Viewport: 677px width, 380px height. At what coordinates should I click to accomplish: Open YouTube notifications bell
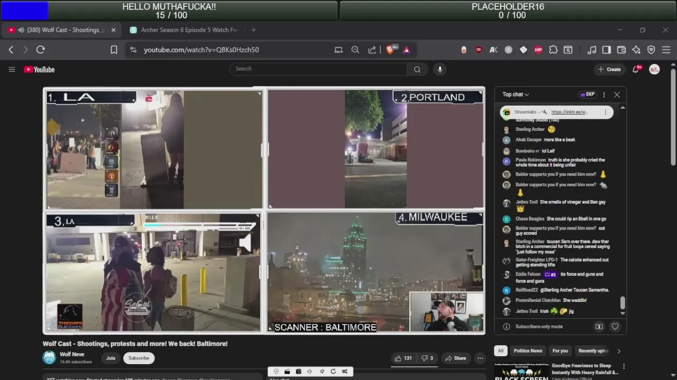[636, 69]
